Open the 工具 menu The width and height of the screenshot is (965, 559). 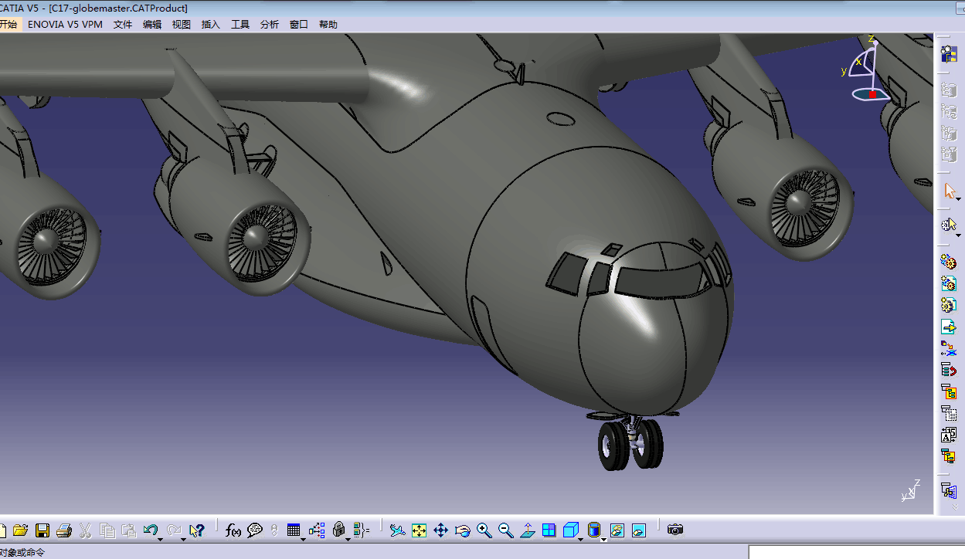(240, 25)
